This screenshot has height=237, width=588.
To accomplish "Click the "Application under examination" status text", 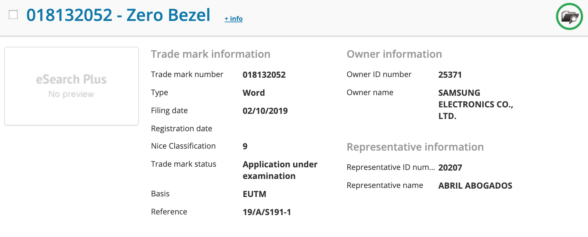I will [x=280, y=170].
